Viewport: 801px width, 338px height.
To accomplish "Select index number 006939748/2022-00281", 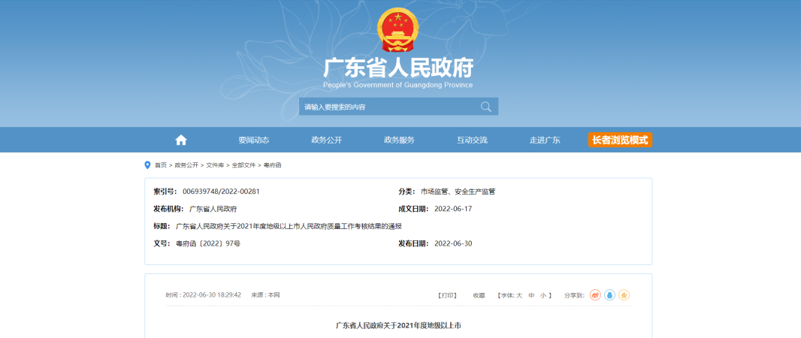I will coord(221,192).
